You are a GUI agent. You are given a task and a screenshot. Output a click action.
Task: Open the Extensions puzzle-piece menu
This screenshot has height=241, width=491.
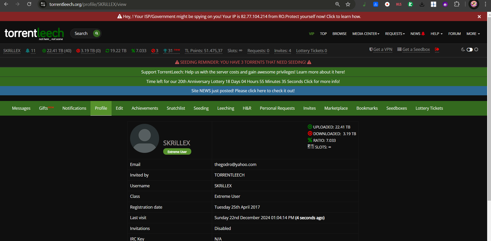click(x=457, y=4)
